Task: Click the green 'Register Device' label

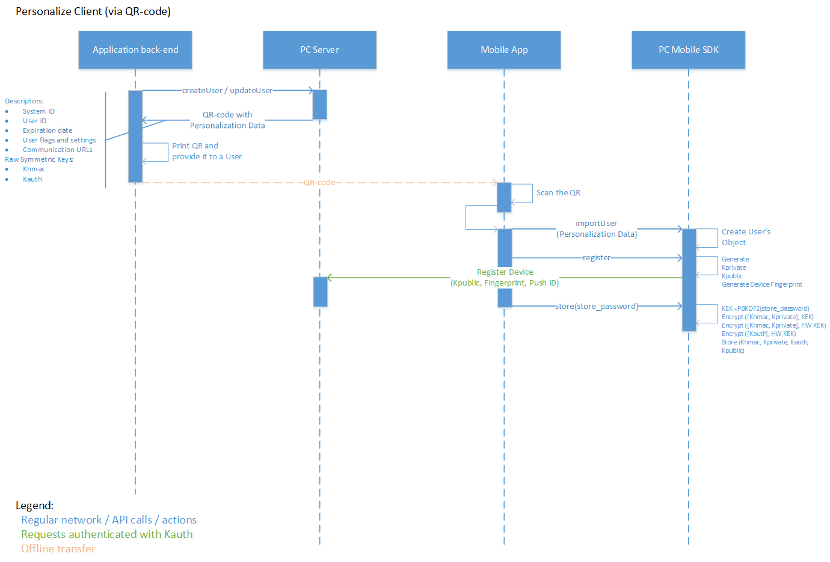Action: tap(505, 272)
